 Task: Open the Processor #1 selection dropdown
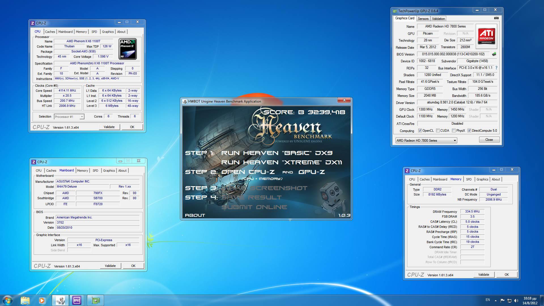[69, 117]
